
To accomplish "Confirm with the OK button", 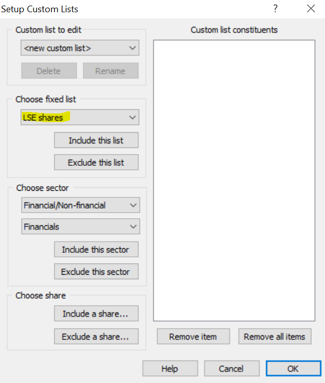I will click(x=294, y=368).
